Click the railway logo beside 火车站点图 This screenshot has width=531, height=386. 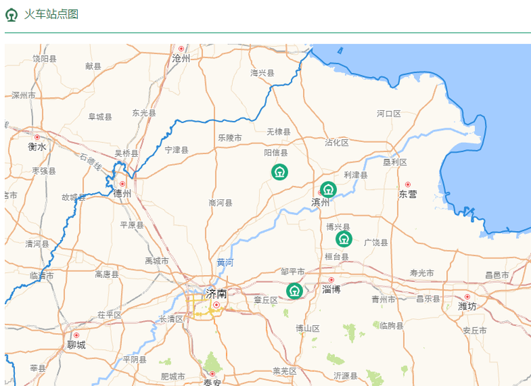click(12, 15)
